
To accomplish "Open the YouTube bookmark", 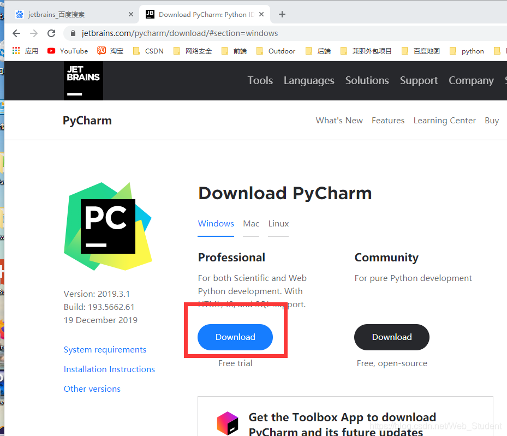I will 68,51.
